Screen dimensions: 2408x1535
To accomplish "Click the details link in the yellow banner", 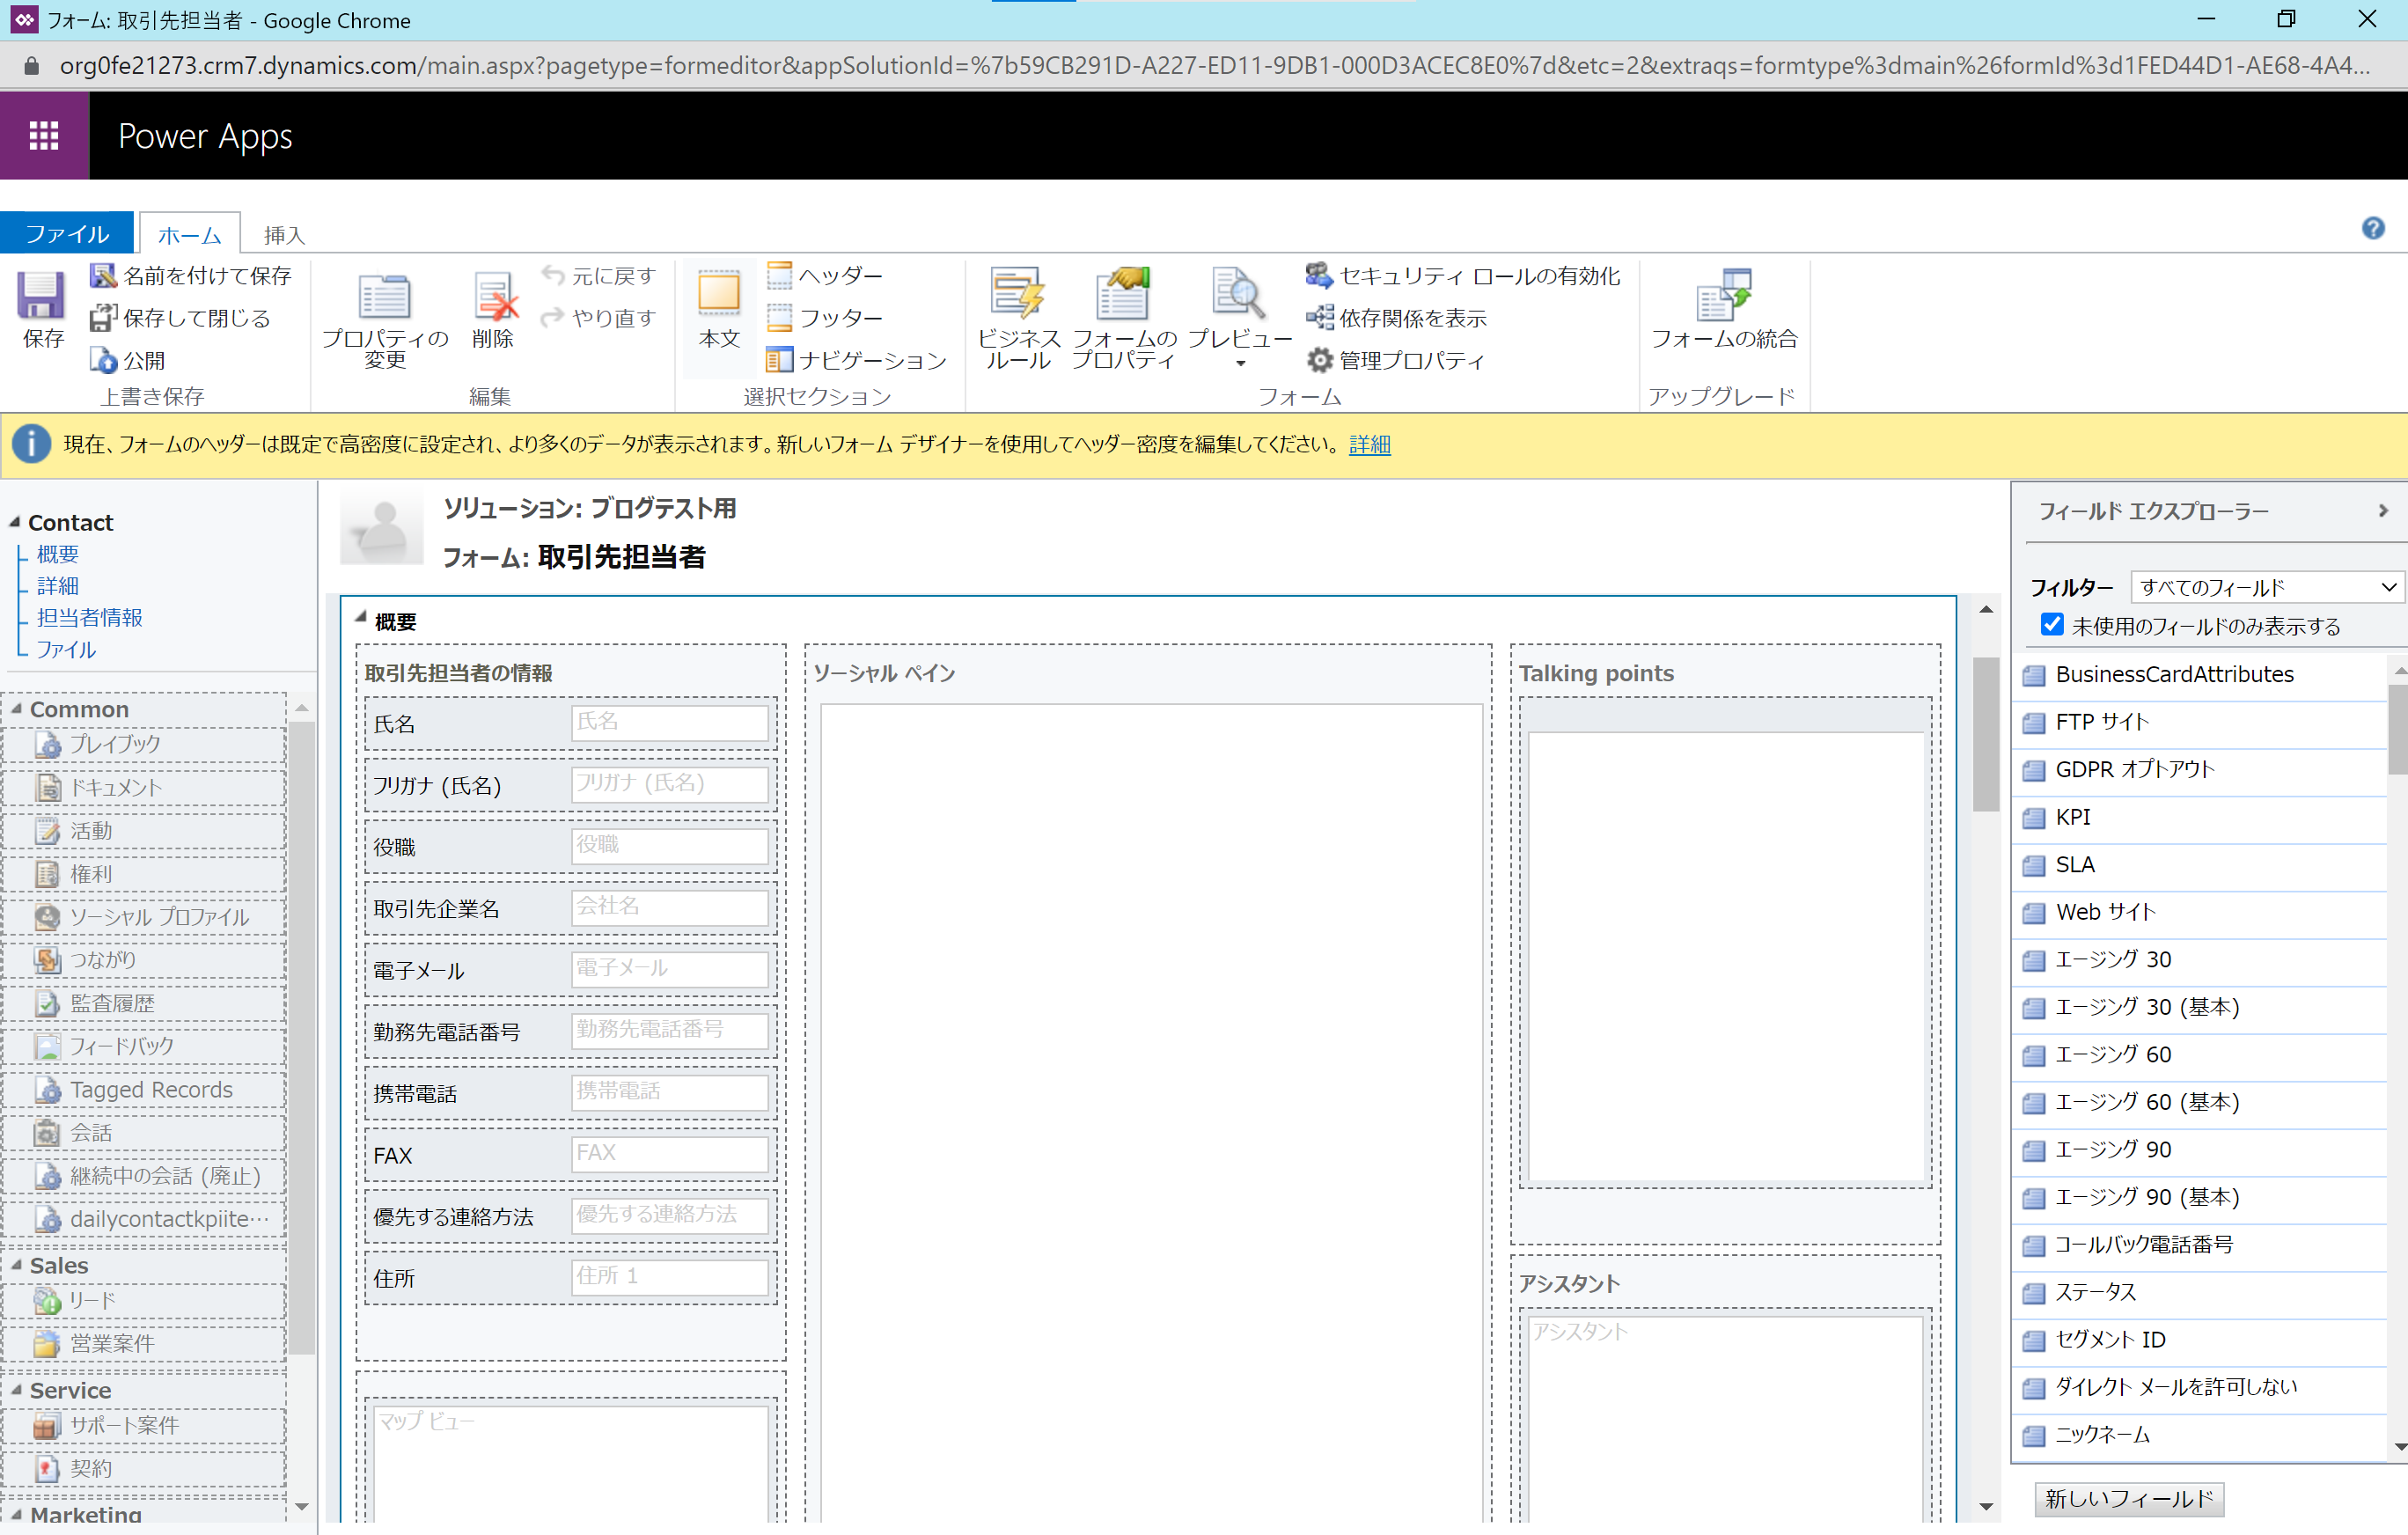I will click(x=1369, y=445).
